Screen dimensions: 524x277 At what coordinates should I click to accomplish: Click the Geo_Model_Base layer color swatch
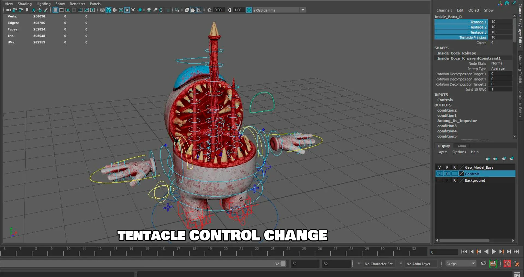(461, 167)
